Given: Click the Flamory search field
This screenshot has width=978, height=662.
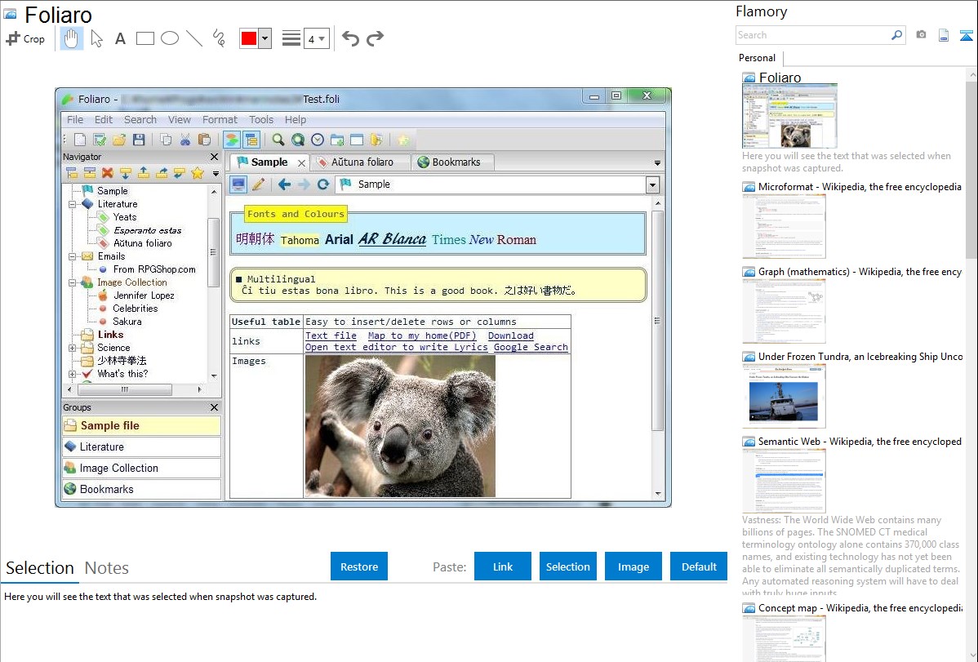Looking at the screenshot, I should (x=812, y=35).
